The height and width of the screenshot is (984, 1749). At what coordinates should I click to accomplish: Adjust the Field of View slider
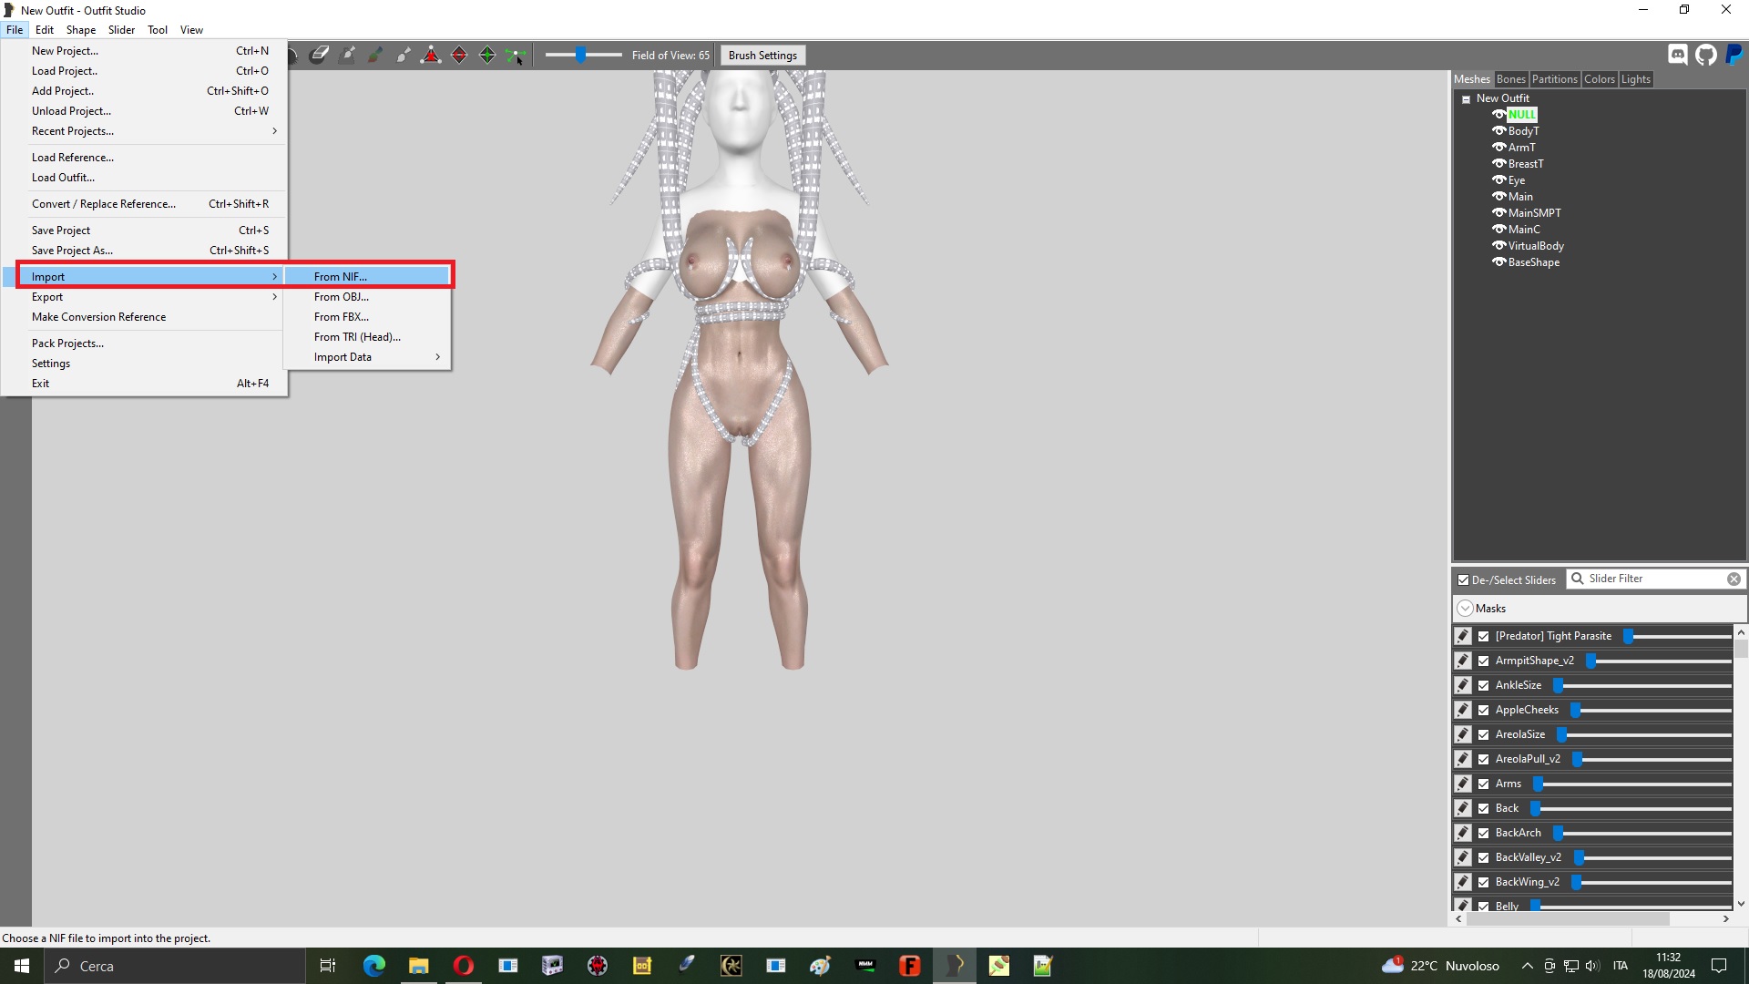(x=583, y=56)
